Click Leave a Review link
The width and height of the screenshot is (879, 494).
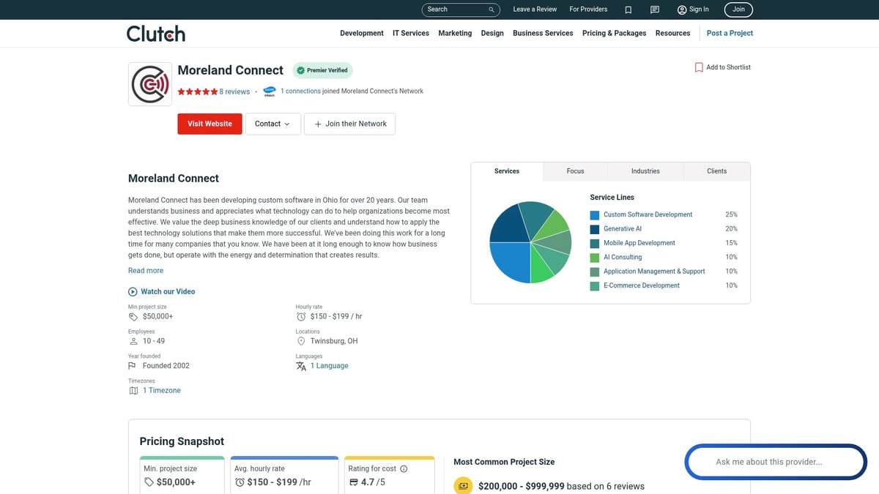point(535,10)
